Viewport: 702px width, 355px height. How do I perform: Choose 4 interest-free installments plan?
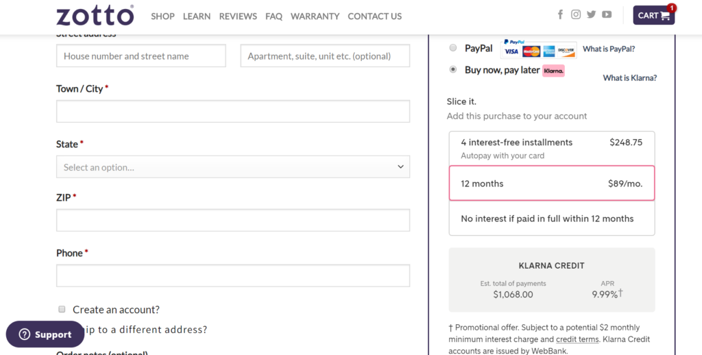coord(551,148)
